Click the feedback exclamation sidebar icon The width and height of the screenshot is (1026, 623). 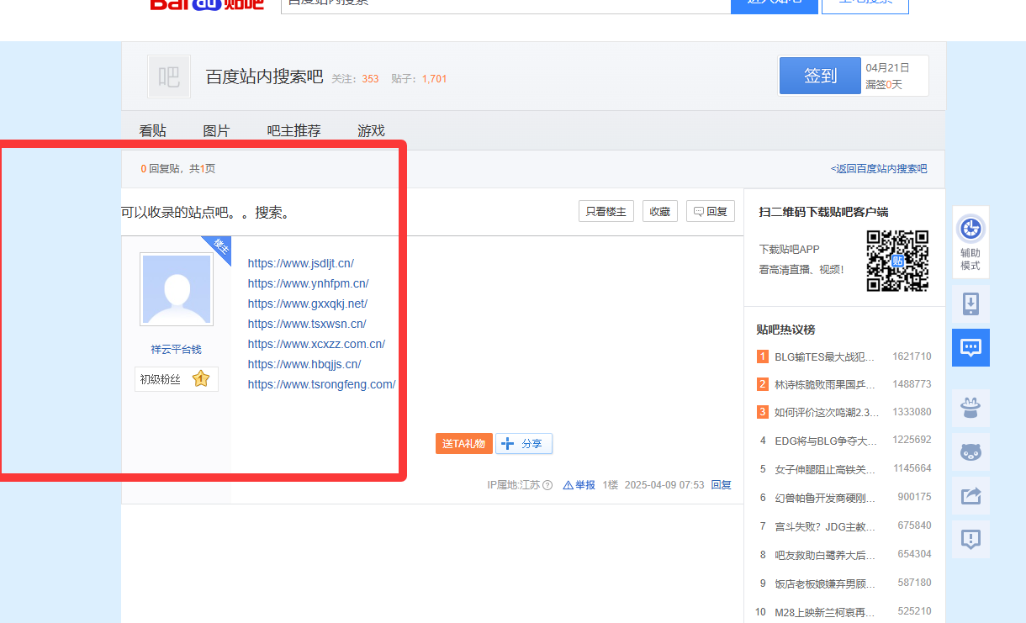970,539
